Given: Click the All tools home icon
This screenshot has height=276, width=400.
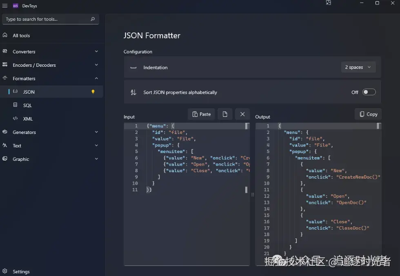Looking at the screenshot, I should point(5,35).
